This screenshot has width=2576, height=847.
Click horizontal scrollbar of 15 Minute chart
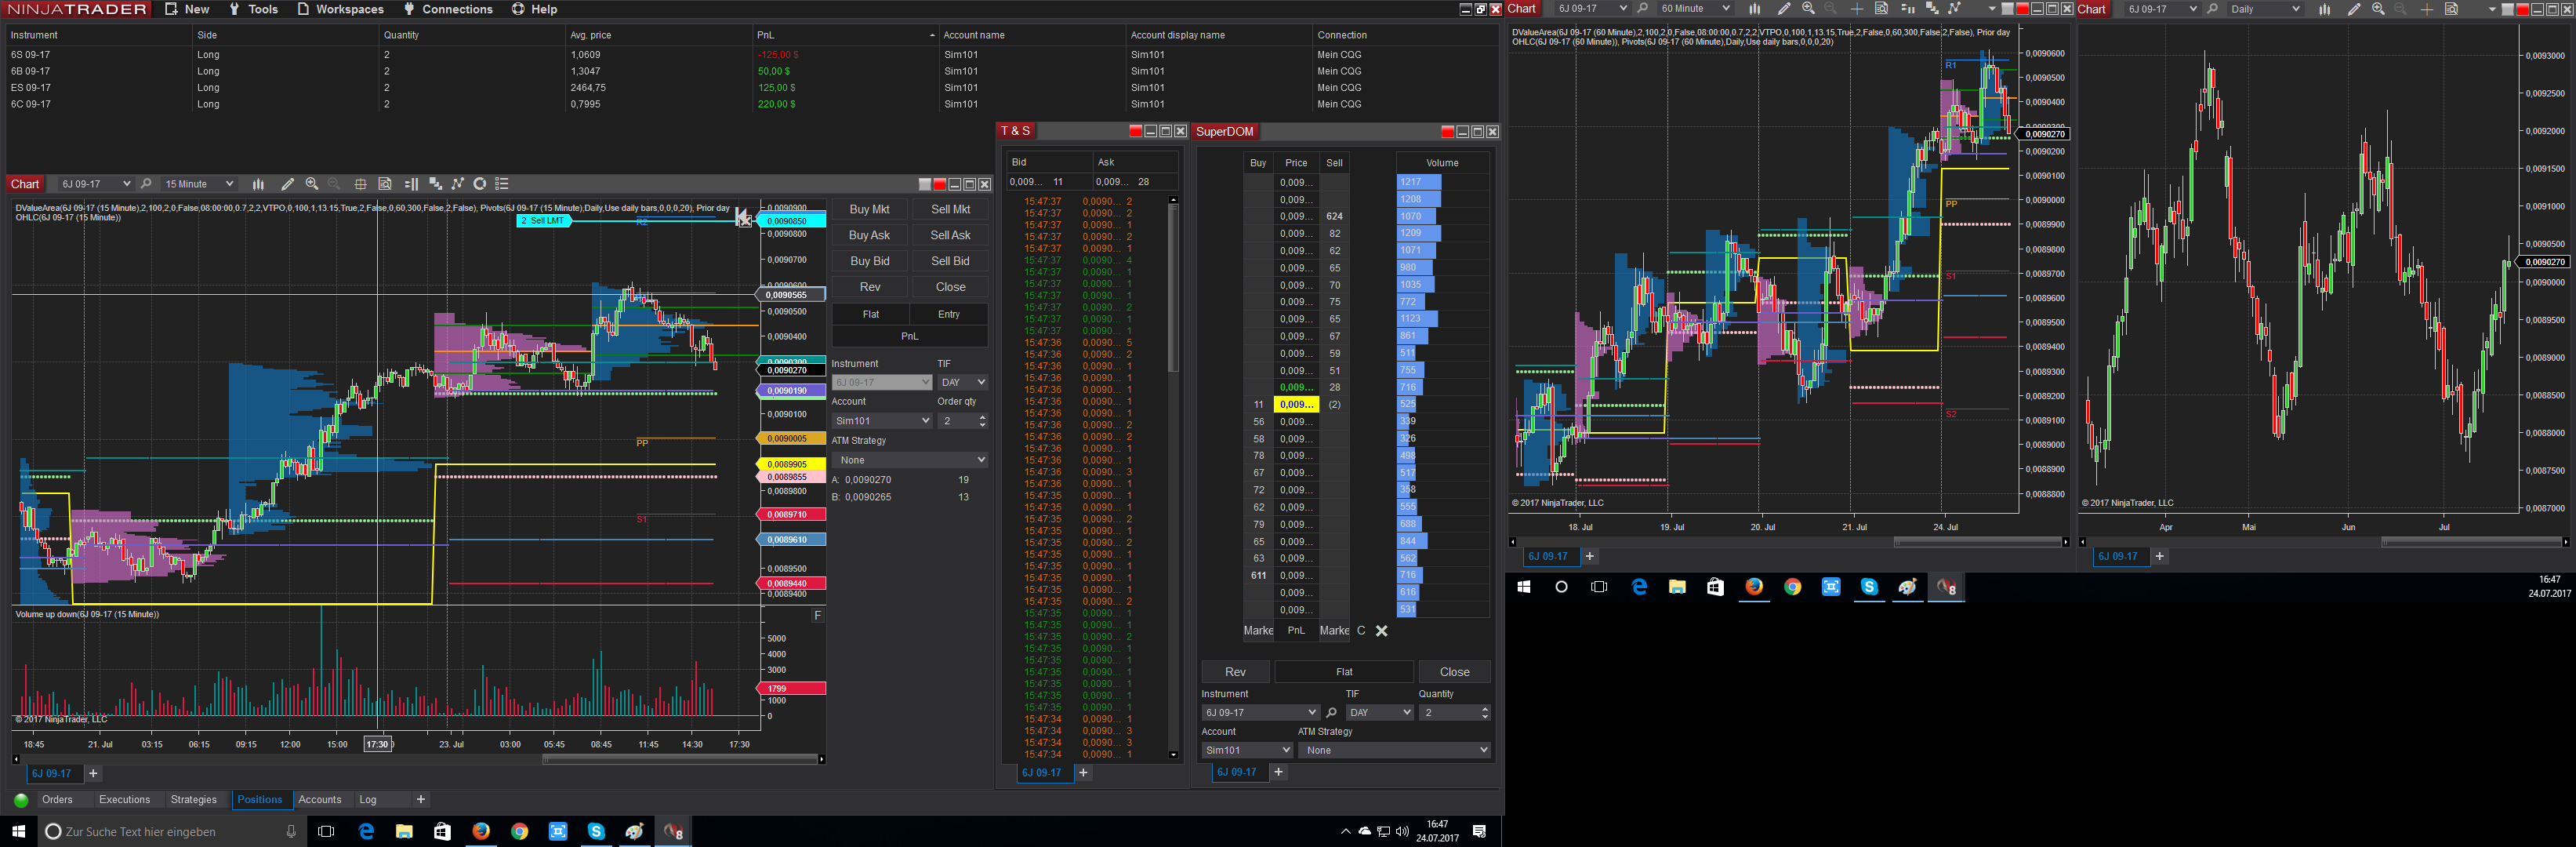tap(418, 759)
